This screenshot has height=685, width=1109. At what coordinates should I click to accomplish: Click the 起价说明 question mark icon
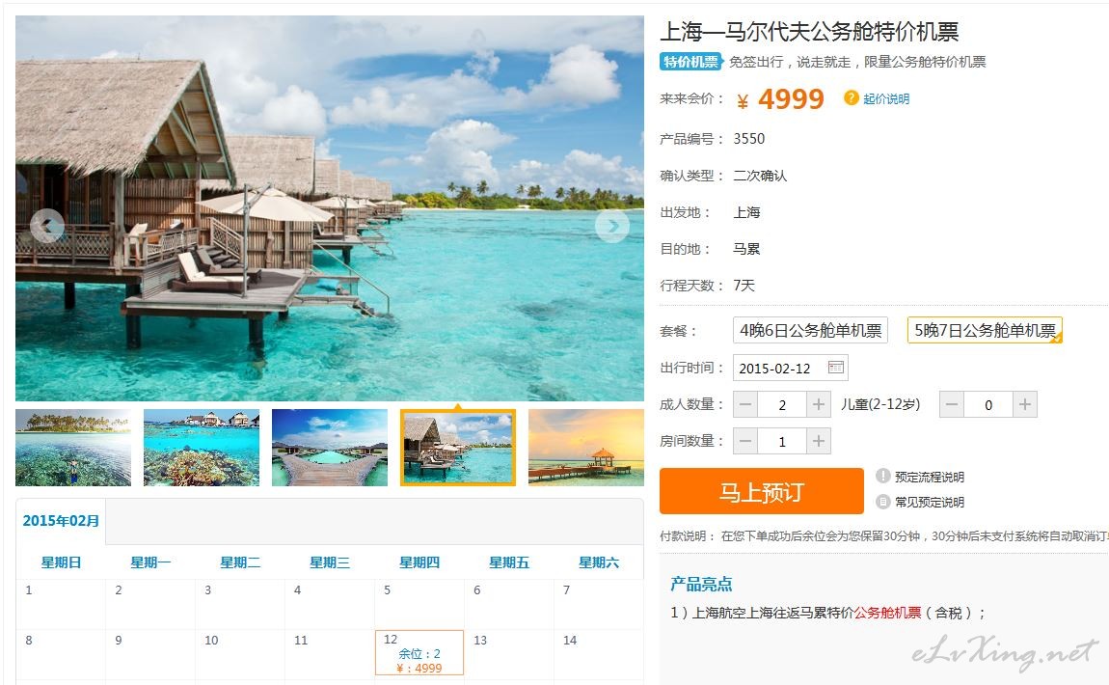click(851, 97)
